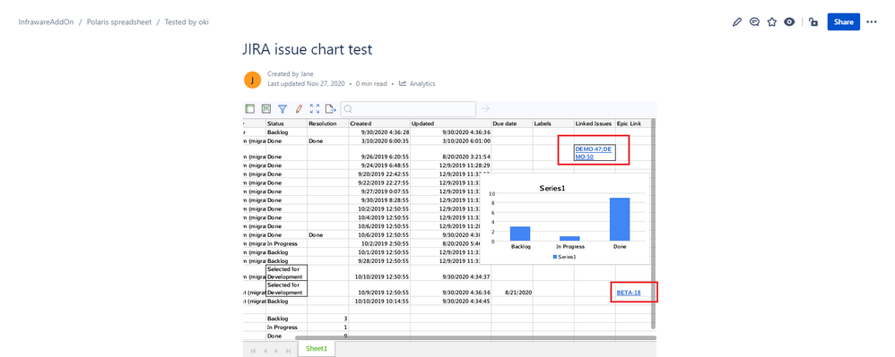The image size is (895, 357).
Task: Go to last sheet navigation arrow
Action: coord(288,350)
